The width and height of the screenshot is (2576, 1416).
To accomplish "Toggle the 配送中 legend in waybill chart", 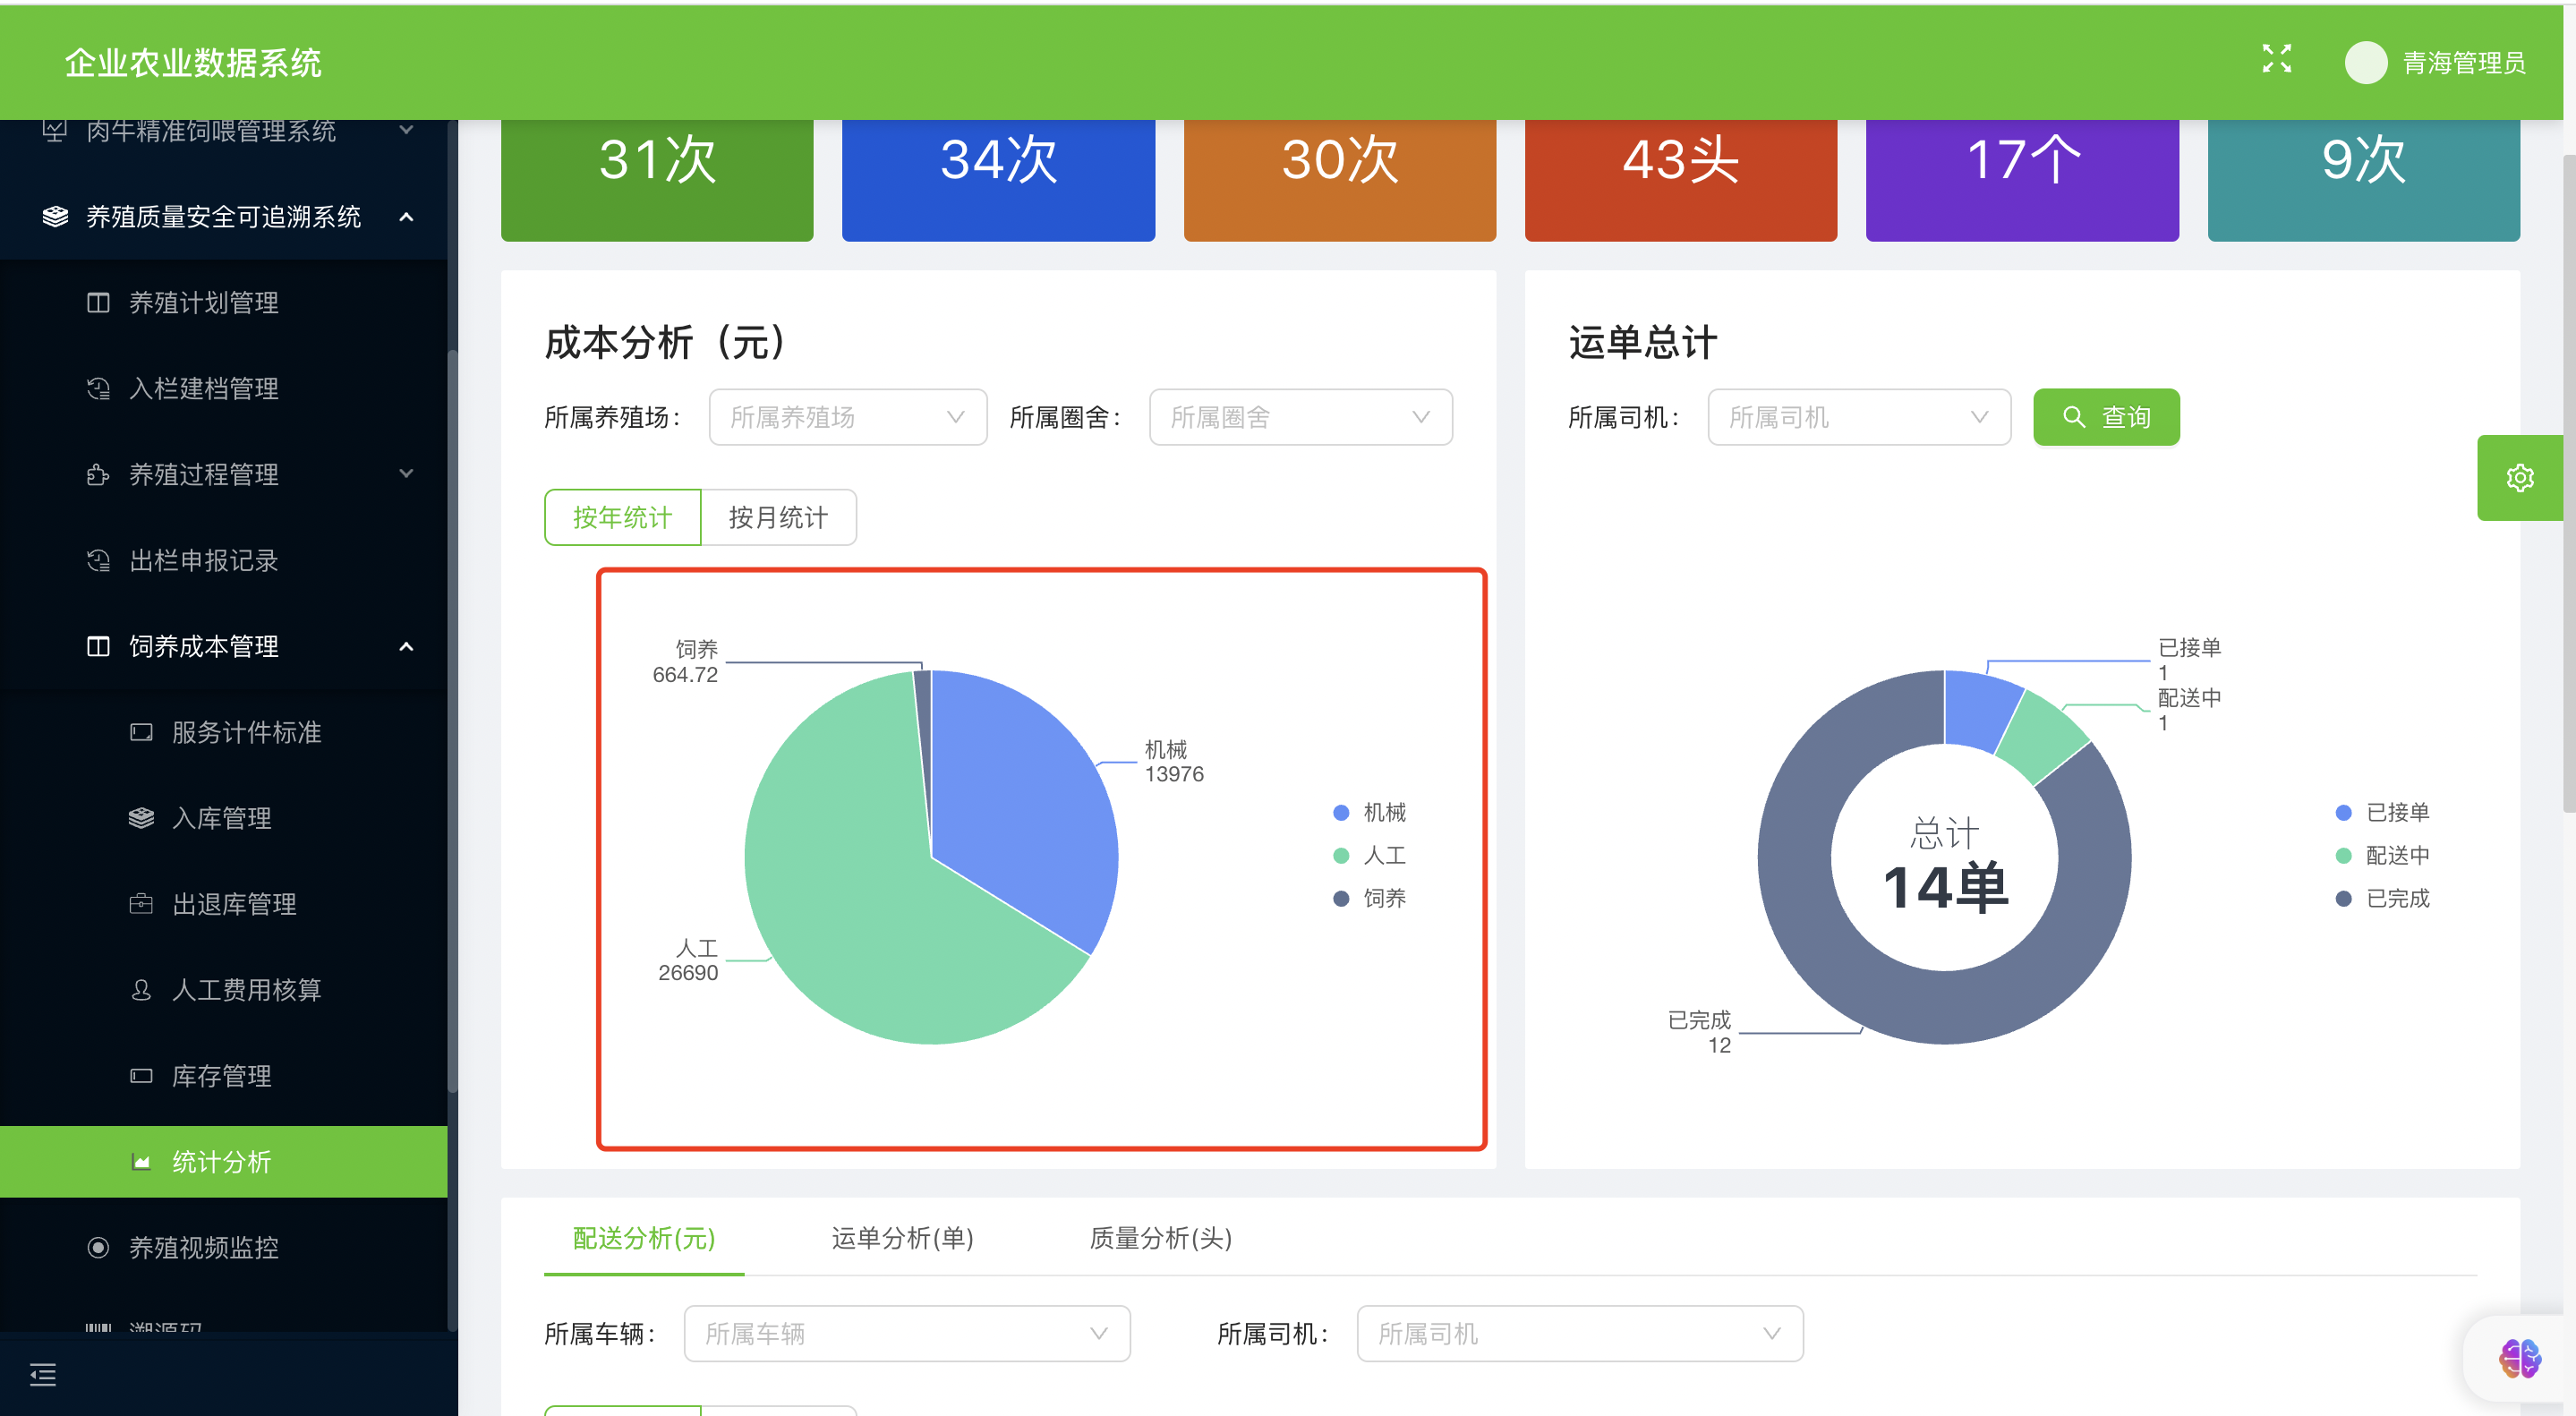I will click(2382, 855).
